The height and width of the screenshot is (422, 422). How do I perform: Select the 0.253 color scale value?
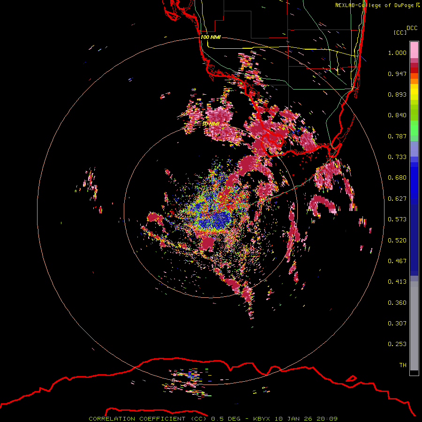[x=397, y=344]
